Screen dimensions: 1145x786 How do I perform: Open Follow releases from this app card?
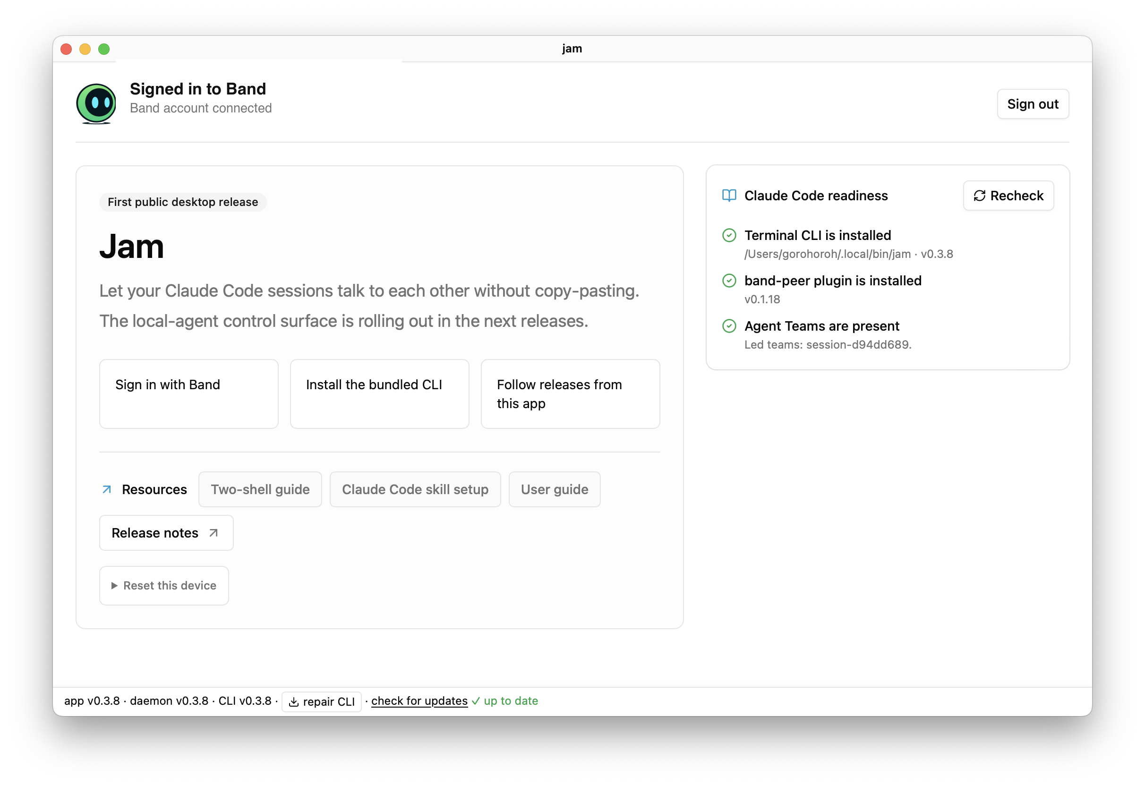(x=570, y=394)
